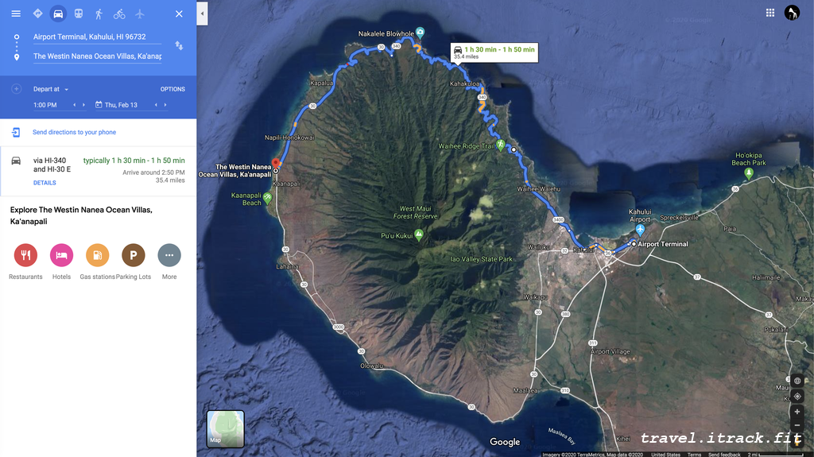Click the red destination pin
Image resolution: width=814 pixels, height=457 pixels.
point(276,164)
